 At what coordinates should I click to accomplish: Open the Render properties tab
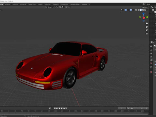tap(151, 50)
